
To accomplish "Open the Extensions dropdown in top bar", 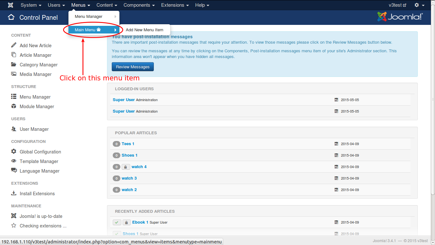I will (175, 5).
